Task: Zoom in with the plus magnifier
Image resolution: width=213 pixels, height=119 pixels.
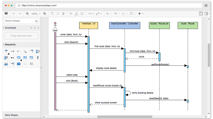Action: (45, 14)
